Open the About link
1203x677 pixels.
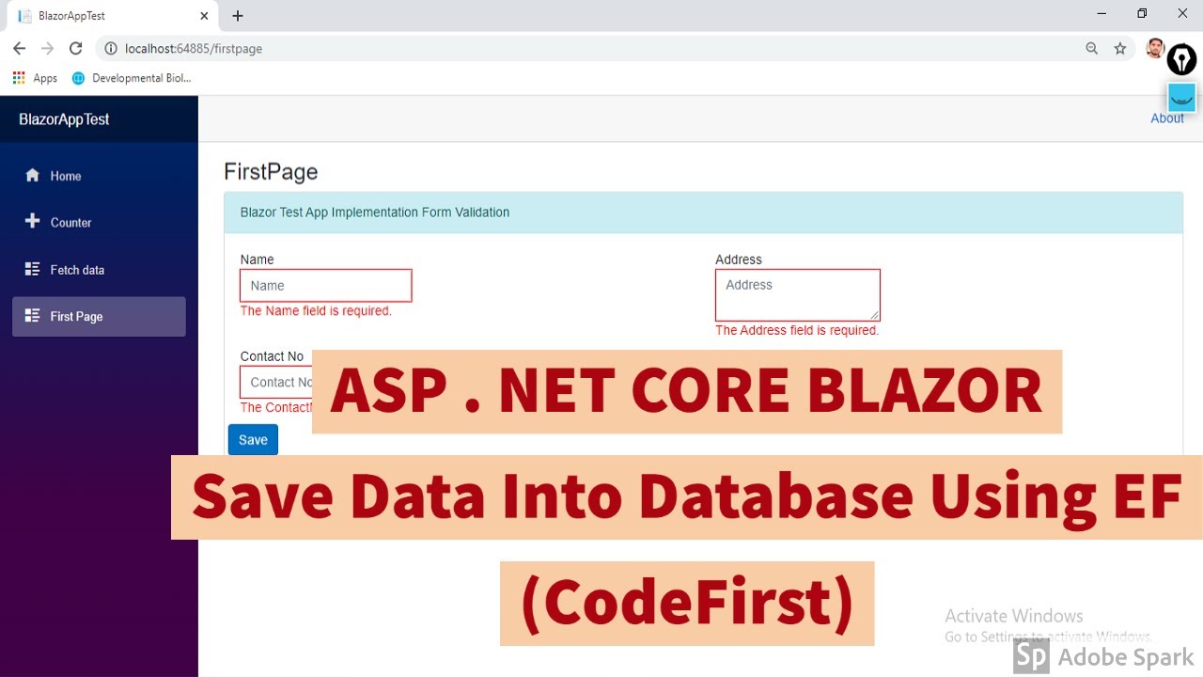[1167, 118]
